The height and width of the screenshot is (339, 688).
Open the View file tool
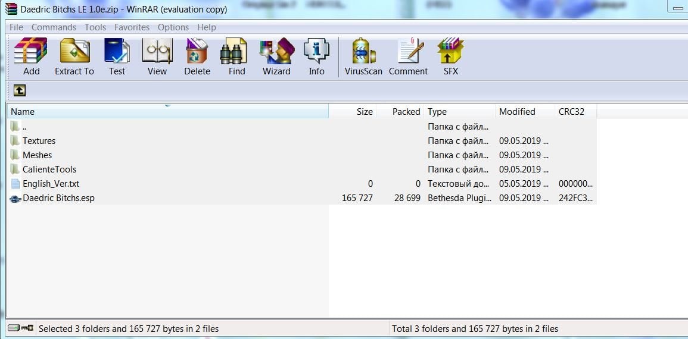(157, 51)
